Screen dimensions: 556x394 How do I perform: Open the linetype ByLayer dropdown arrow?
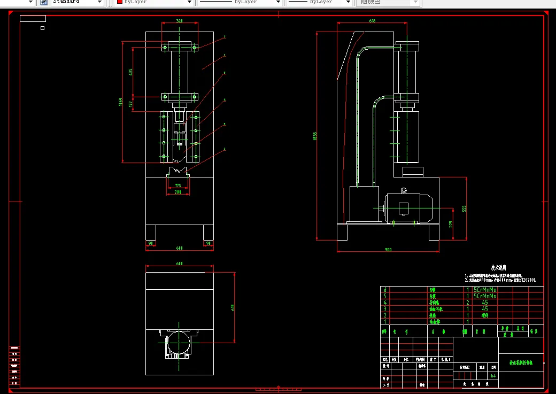278,2
